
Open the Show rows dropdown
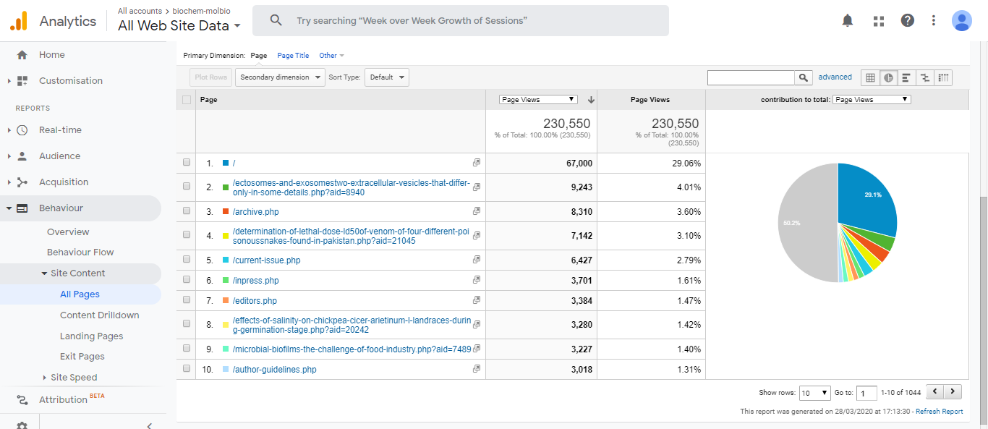point(814,393)
